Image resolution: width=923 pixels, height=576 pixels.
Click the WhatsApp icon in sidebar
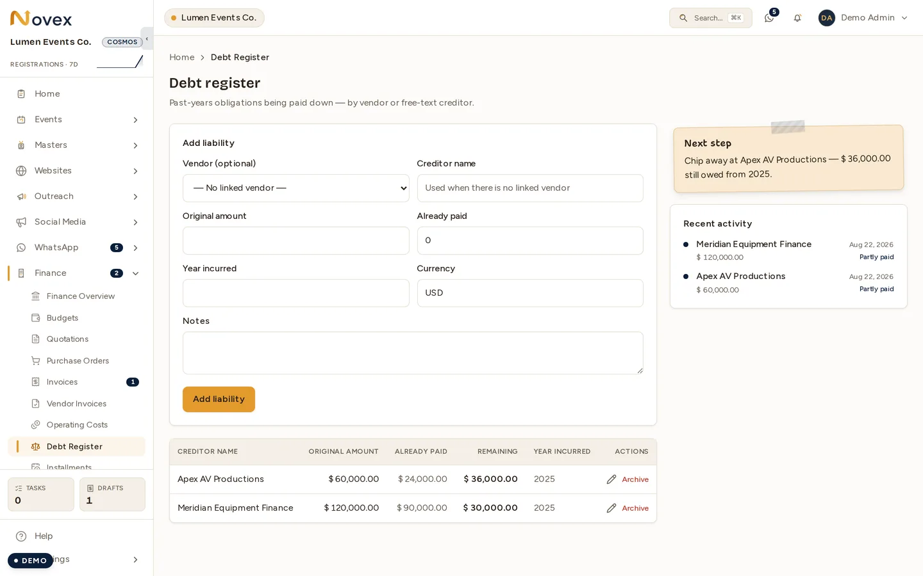click(x=21, y=248)
